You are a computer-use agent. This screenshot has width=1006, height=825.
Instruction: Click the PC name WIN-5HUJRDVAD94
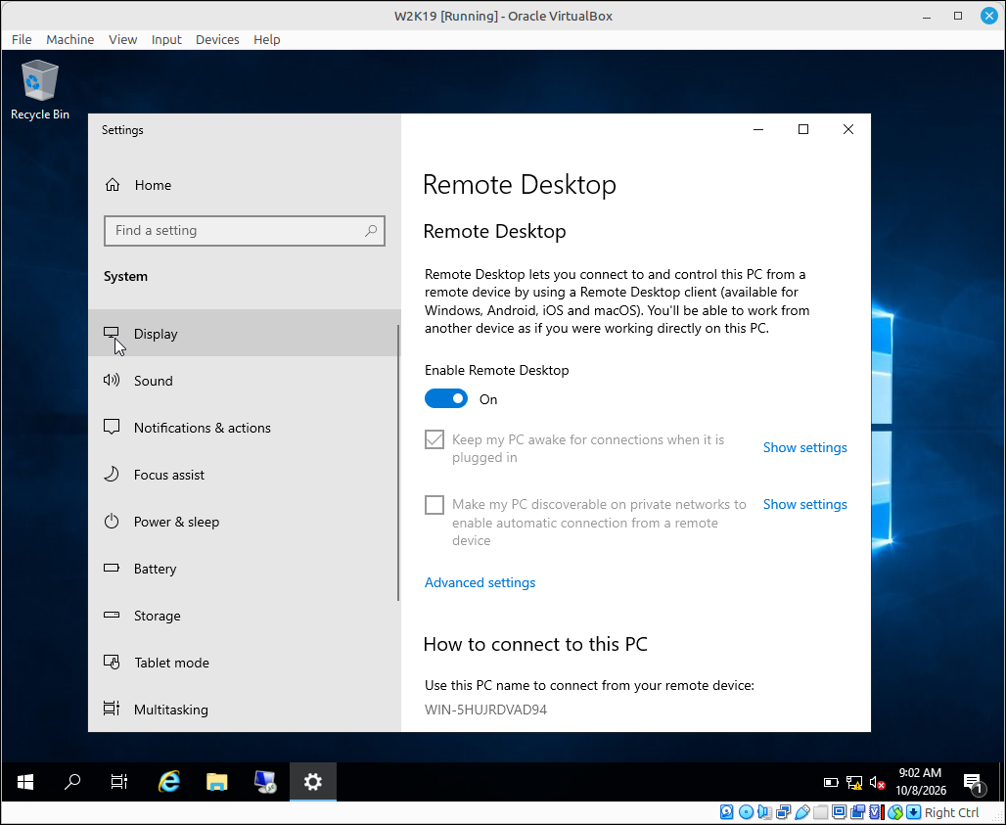coord(485,710)
